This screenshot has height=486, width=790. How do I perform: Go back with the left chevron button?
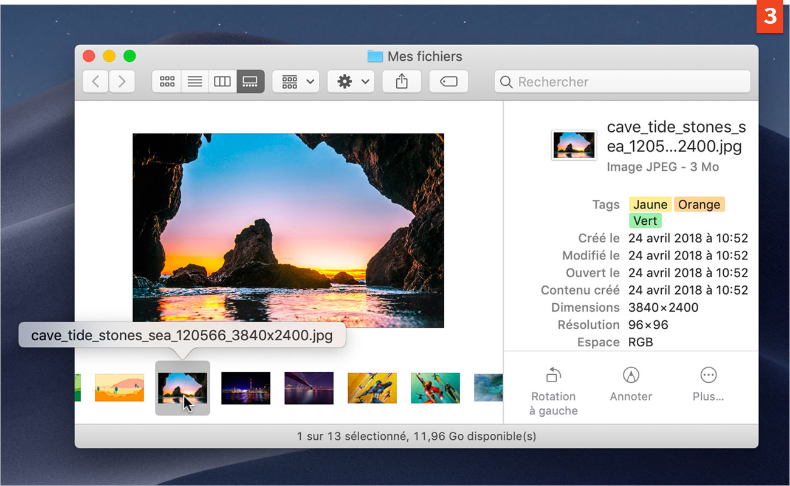point(95,81)
